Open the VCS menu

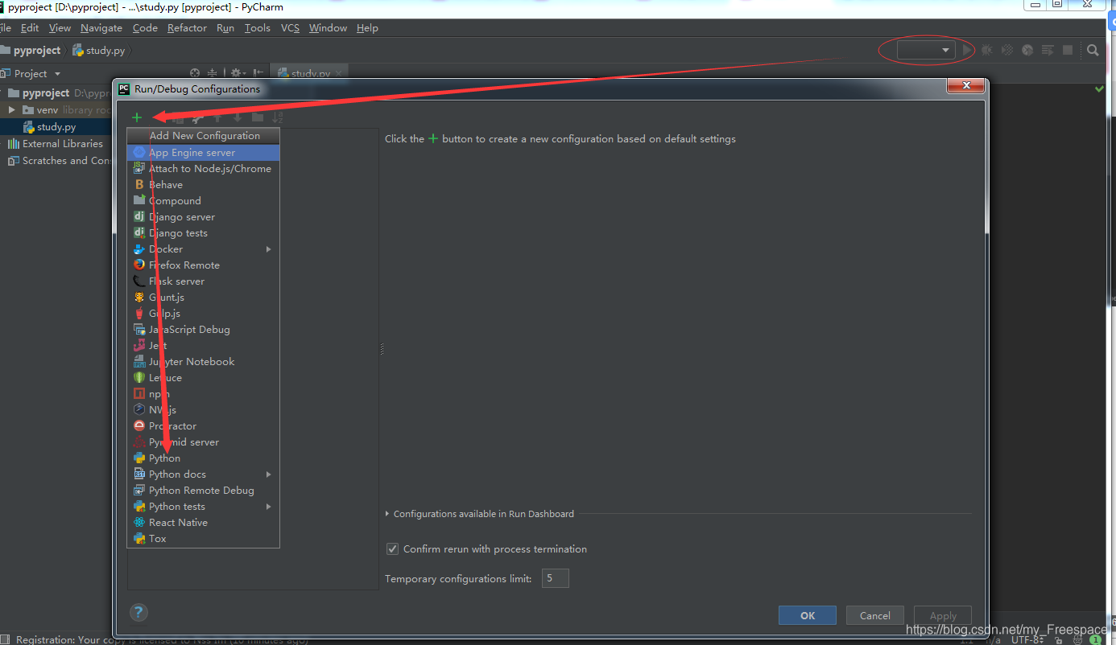click(x=290, y=27)
